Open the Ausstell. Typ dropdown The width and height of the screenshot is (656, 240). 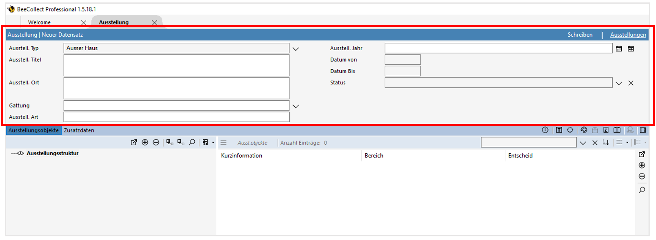point(296,49)
